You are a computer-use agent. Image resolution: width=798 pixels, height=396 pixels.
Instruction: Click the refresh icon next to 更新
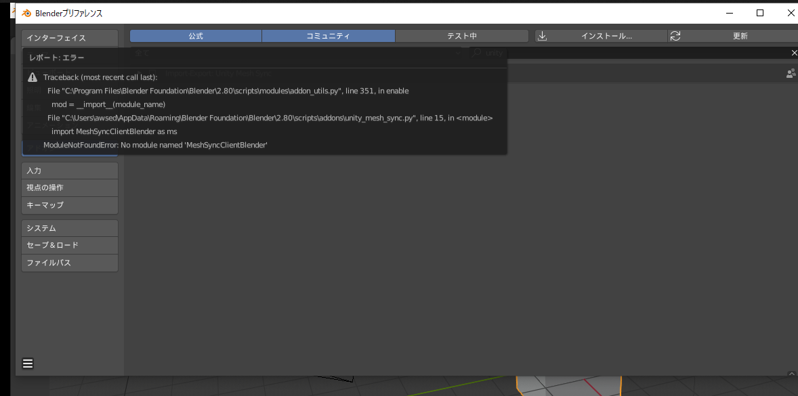click(x=675, y=36)
